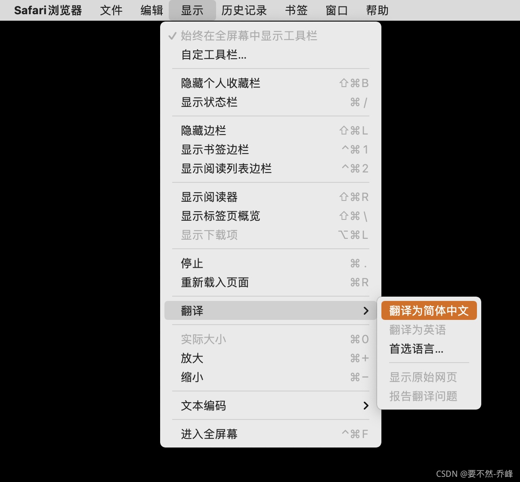Click 报告翻译问题 in submenu
The height and width of the screenshot is (482, 520).
tap(429, 396)
